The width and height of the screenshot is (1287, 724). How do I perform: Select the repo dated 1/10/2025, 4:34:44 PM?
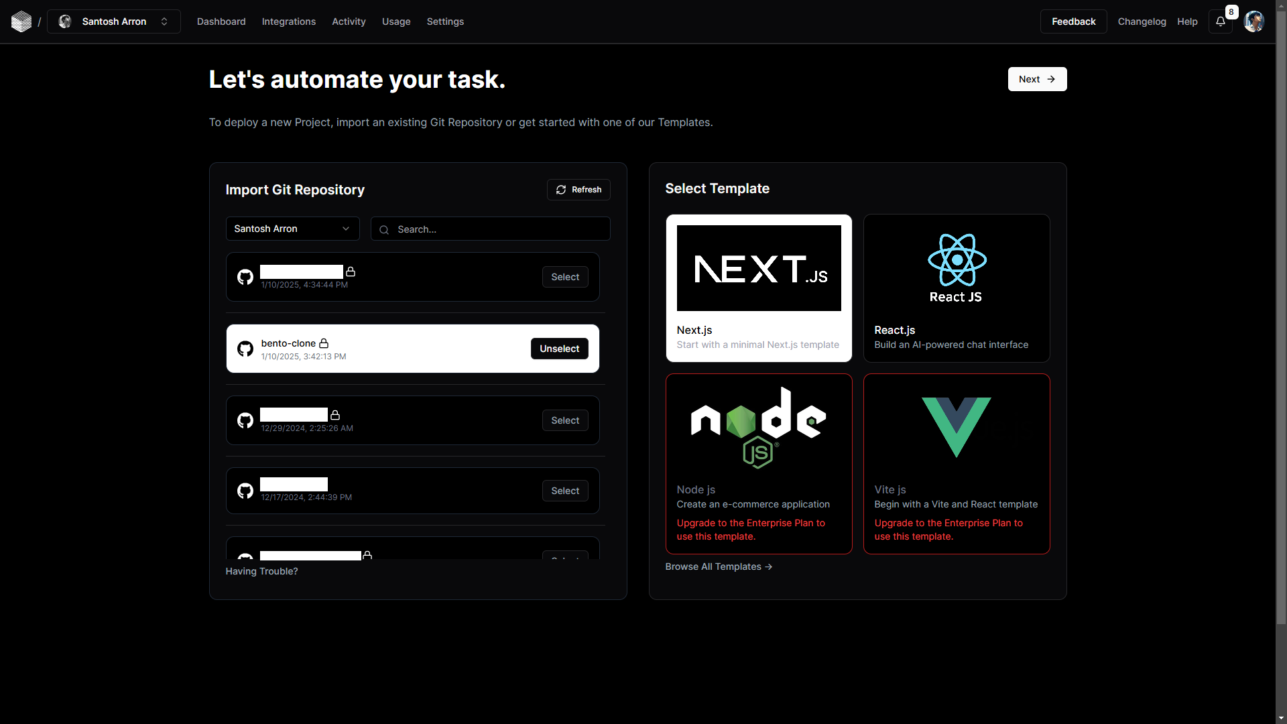click(x=565, y=277)
